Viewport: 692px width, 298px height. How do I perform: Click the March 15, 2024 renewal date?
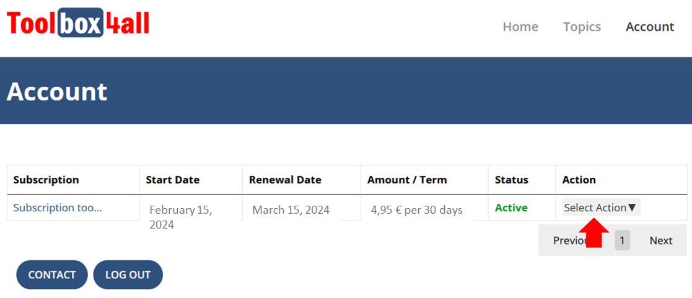pyautogui.click(x=291, y=210)
